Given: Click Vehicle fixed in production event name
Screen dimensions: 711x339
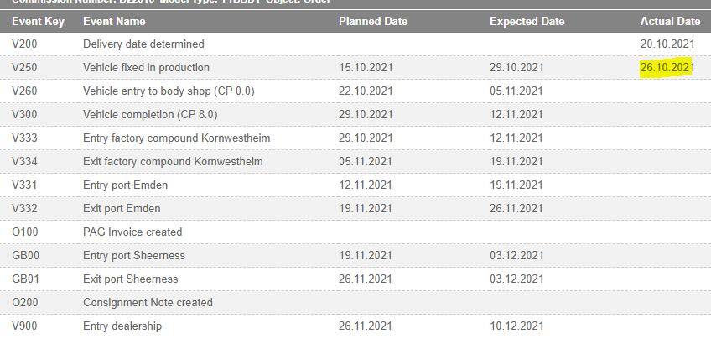Looking at the screenshot, I should click(146, 68).
